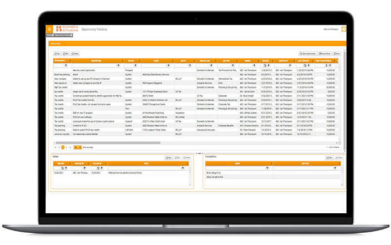This screenshot has width=391, height=245.
Task: Open the hamburger menu
Action: click(50, 29)
